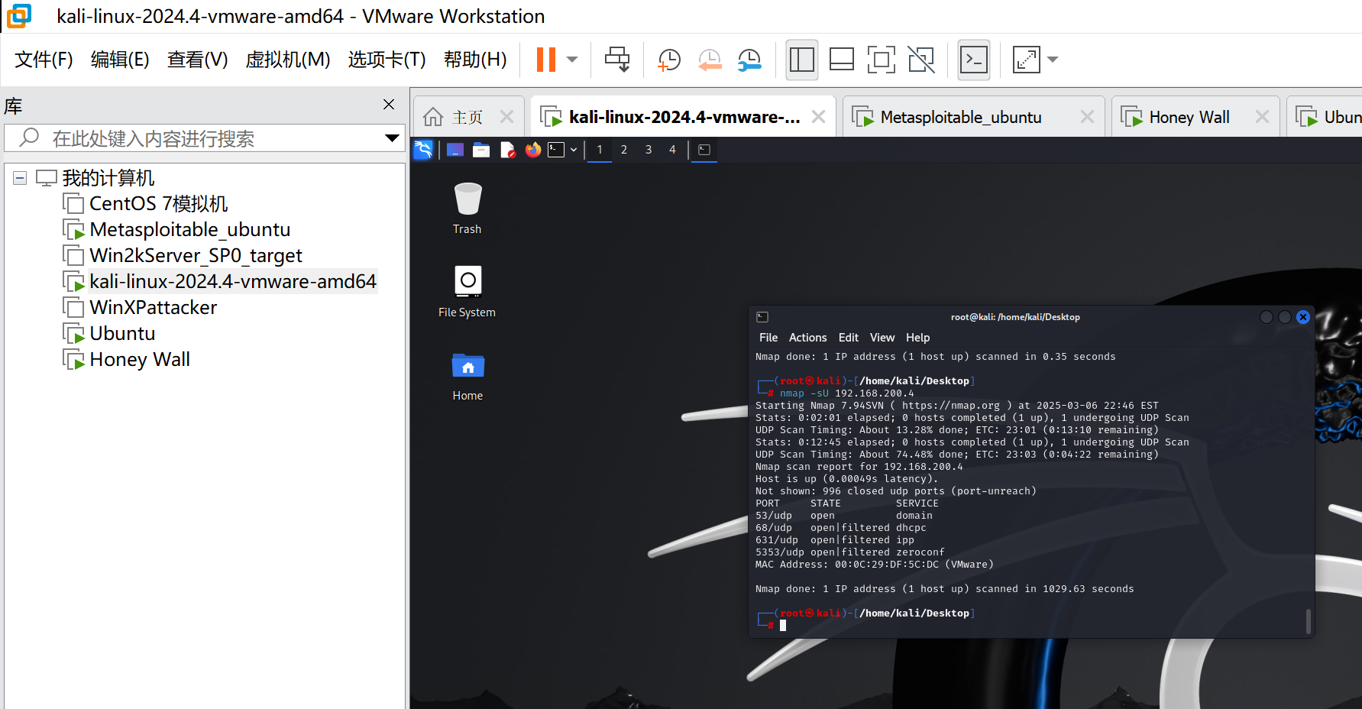Screen dimensions: 1362x709
Task: Click the terminal icon in the terminal title bar
Action: (x=762, y=317)
